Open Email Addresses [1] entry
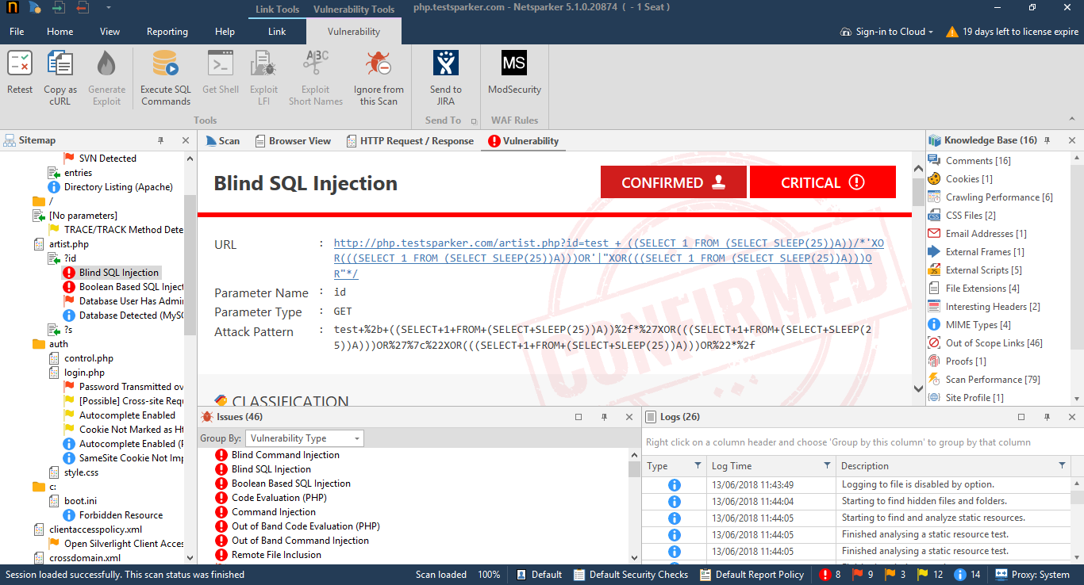Screen dimensions: 1084x585 click(986, 234)
